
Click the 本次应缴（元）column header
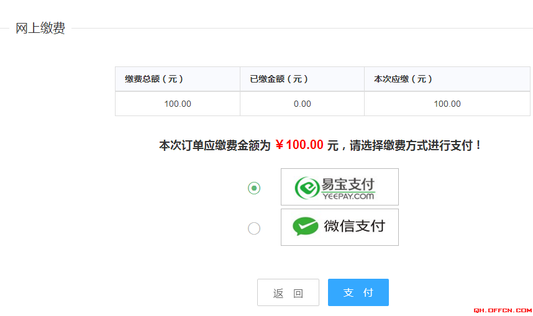(x=403, y=79)
